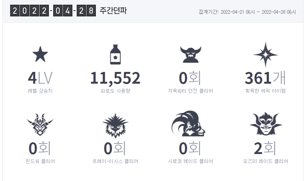Click the 지옥파티 던전 클리어 label
The image size is (304, 181).
click(191, 91)
